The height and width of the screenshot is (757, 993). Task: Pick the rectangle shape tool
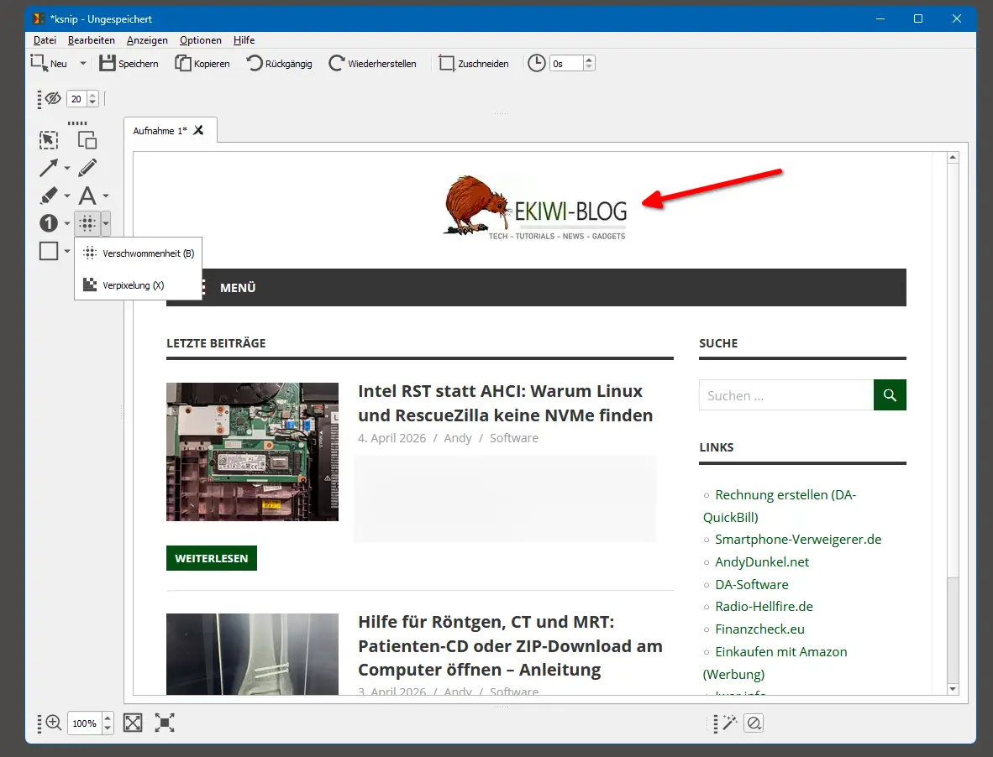click(50, 251)
